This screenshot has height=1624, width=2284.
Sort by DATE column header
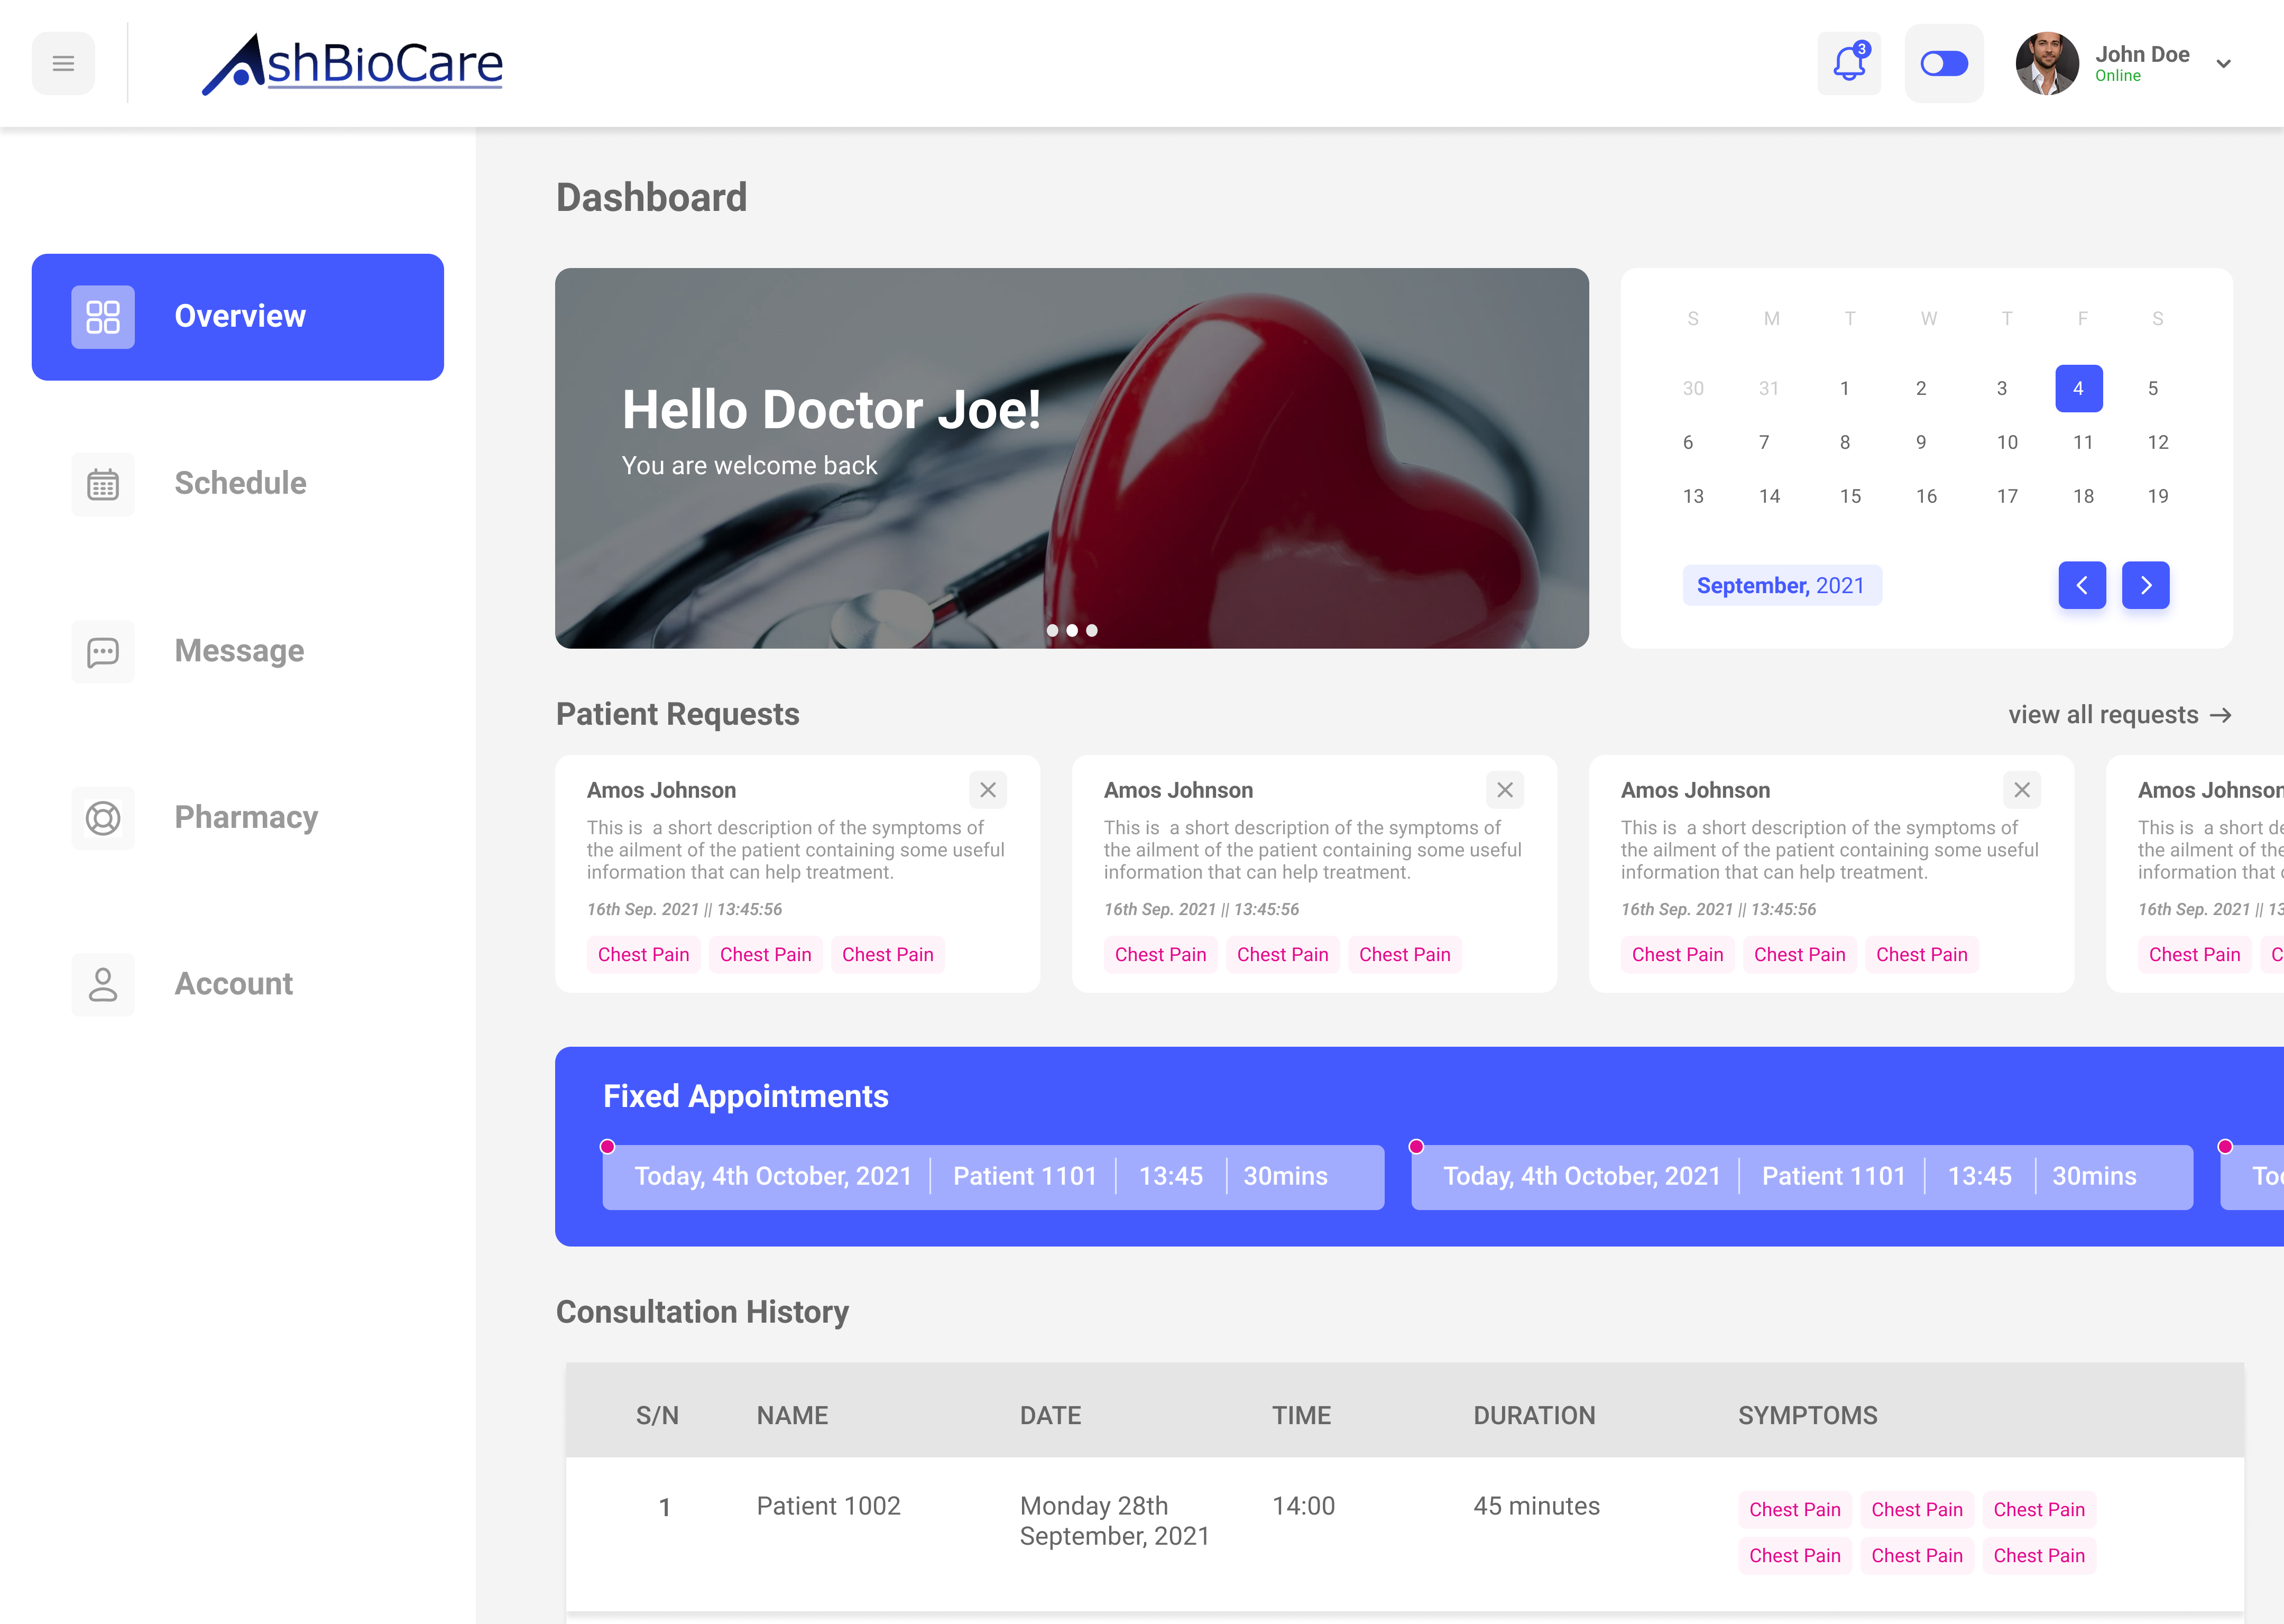tap(1050, 1416)
